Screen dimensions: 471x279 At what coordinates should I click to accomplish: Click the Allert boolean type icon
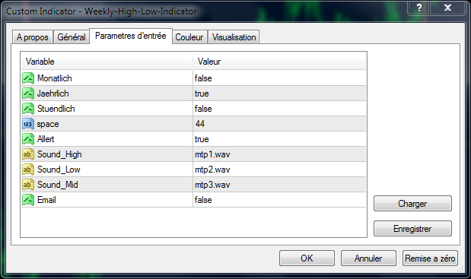click(28, 139)
